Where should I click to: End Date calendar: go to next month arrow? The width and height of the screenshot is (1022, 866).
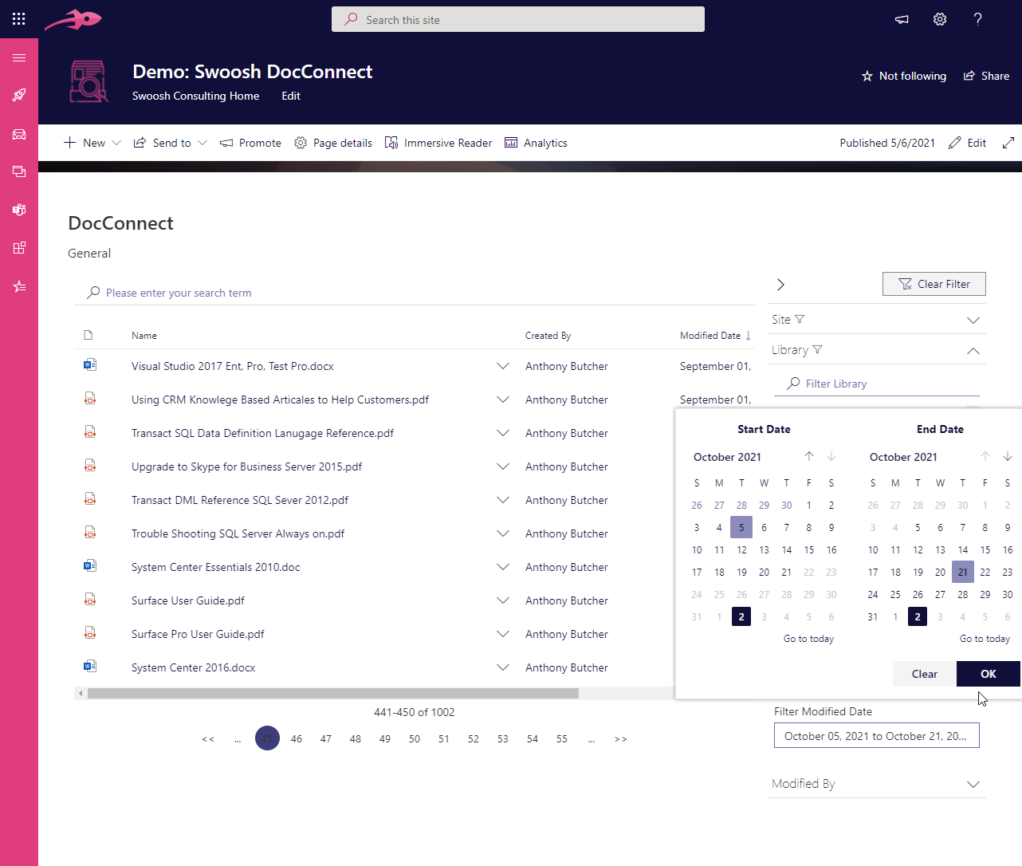(x=1008, y=456)
